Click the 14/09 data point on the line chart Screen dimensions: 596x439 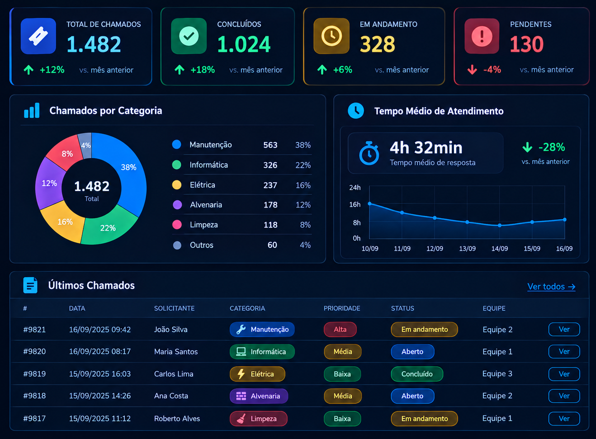[500, 225]
